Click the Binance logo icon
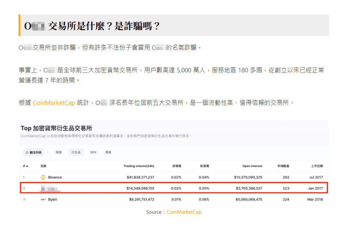The image size is (339, 226). (43, 177)
